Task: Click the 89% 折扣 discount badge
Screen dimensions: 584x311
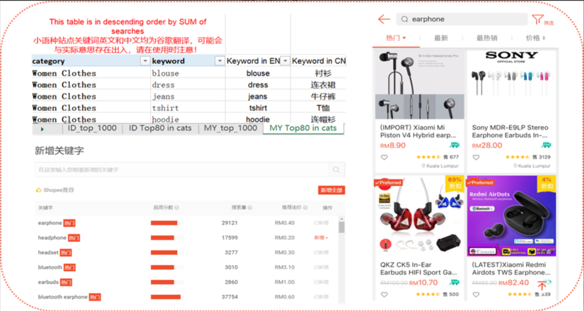Action: pos(455,183)
